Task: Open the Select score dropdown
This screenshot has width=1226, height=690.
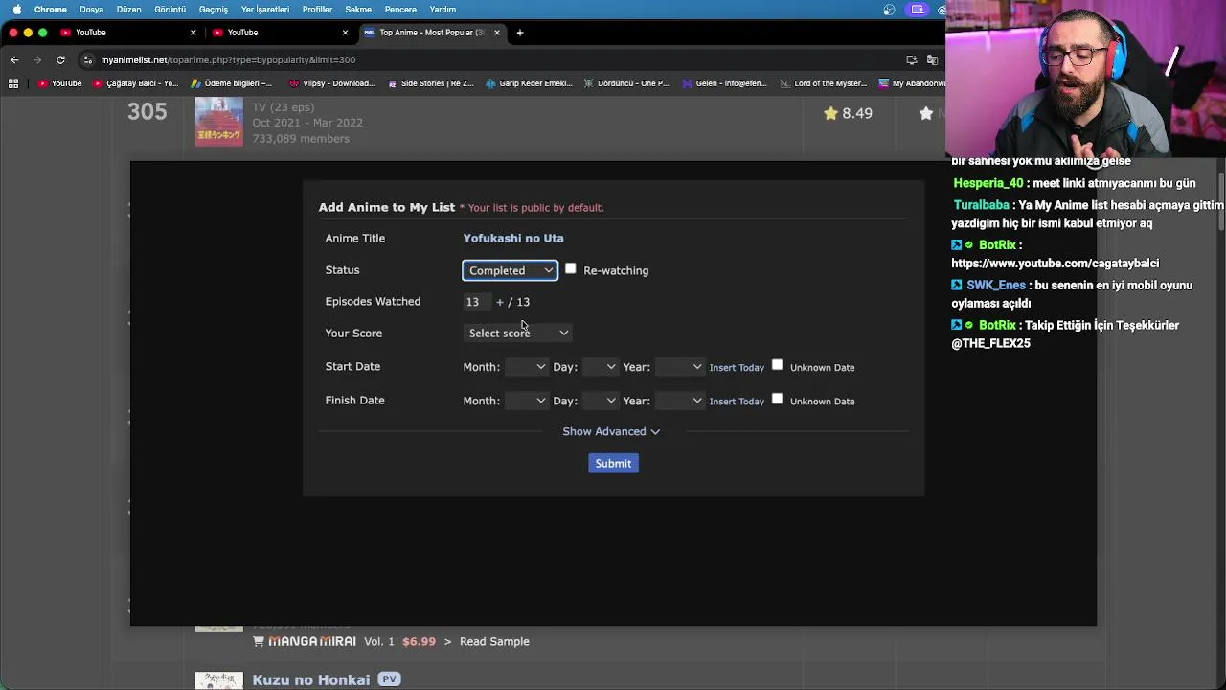Action: pyautogui.click(x=518, y=333)
